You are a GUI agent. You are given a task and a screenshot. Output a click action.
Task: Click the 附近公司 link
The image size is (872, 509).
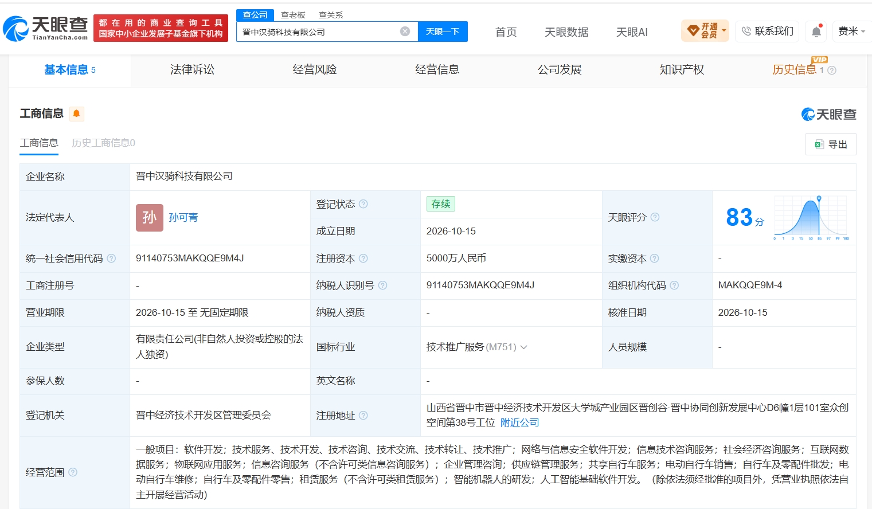pyautogui.click(x=520, y=422)
